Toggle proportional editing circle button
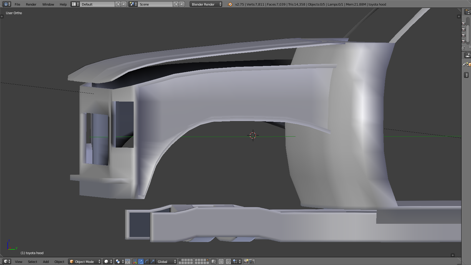471x265 pixels. coord(221,261)
